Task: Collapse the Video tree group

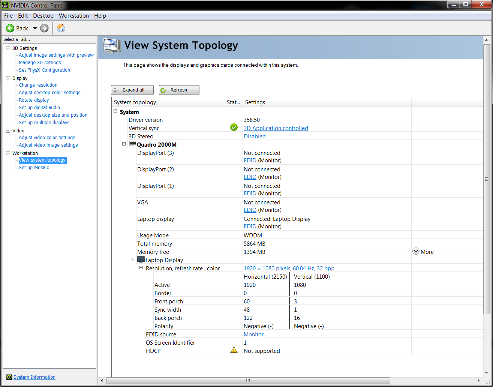Action: (8, 130)
